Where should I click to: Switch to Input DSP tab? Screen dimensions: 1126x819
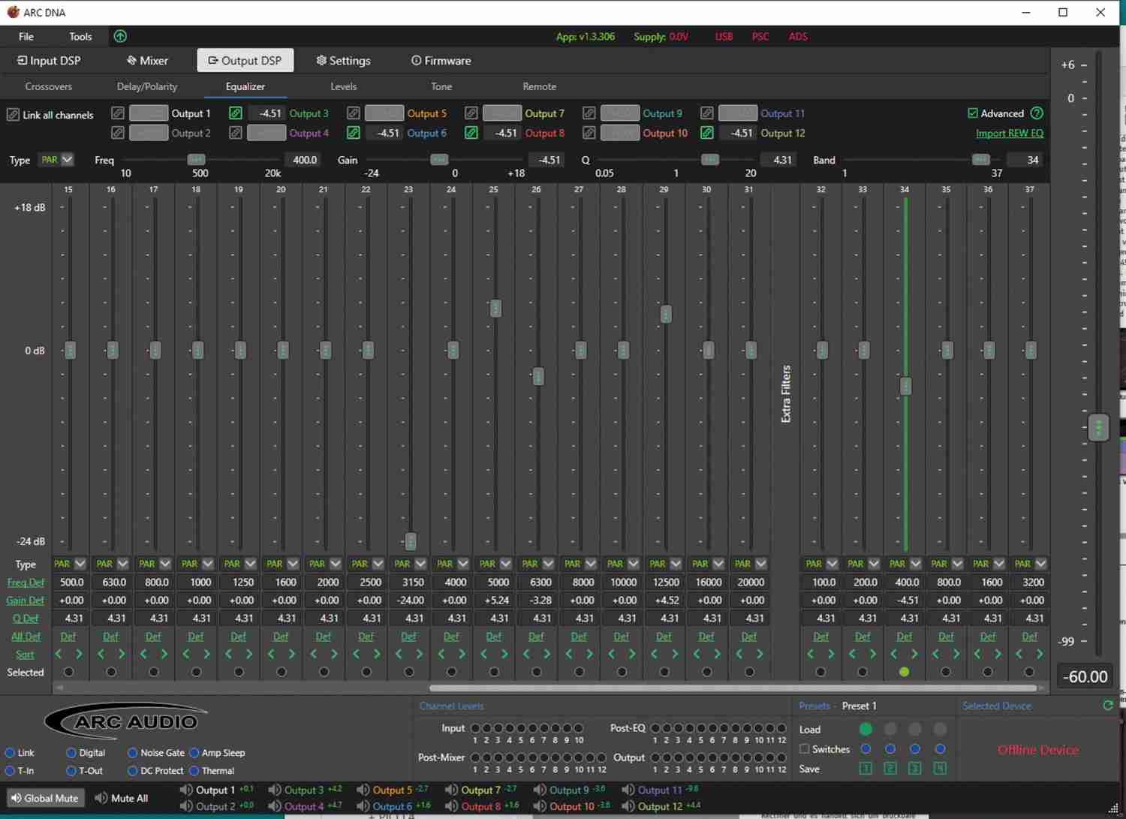49,61
